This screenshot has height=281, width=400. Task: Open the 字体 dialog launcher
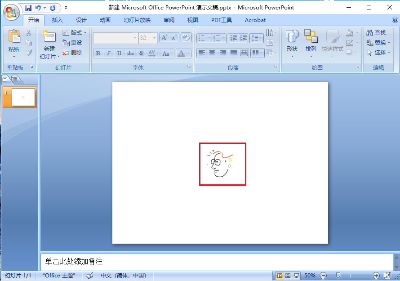tap(189, 67)
